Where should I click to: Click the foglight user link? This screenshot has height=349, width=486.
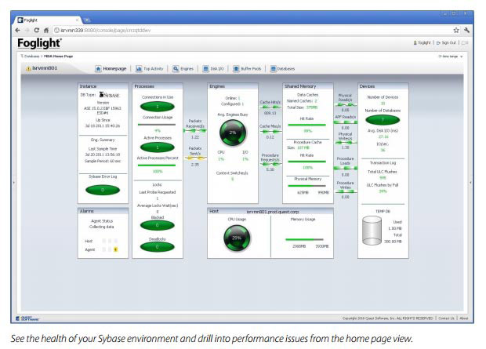(x=423, y=43)
